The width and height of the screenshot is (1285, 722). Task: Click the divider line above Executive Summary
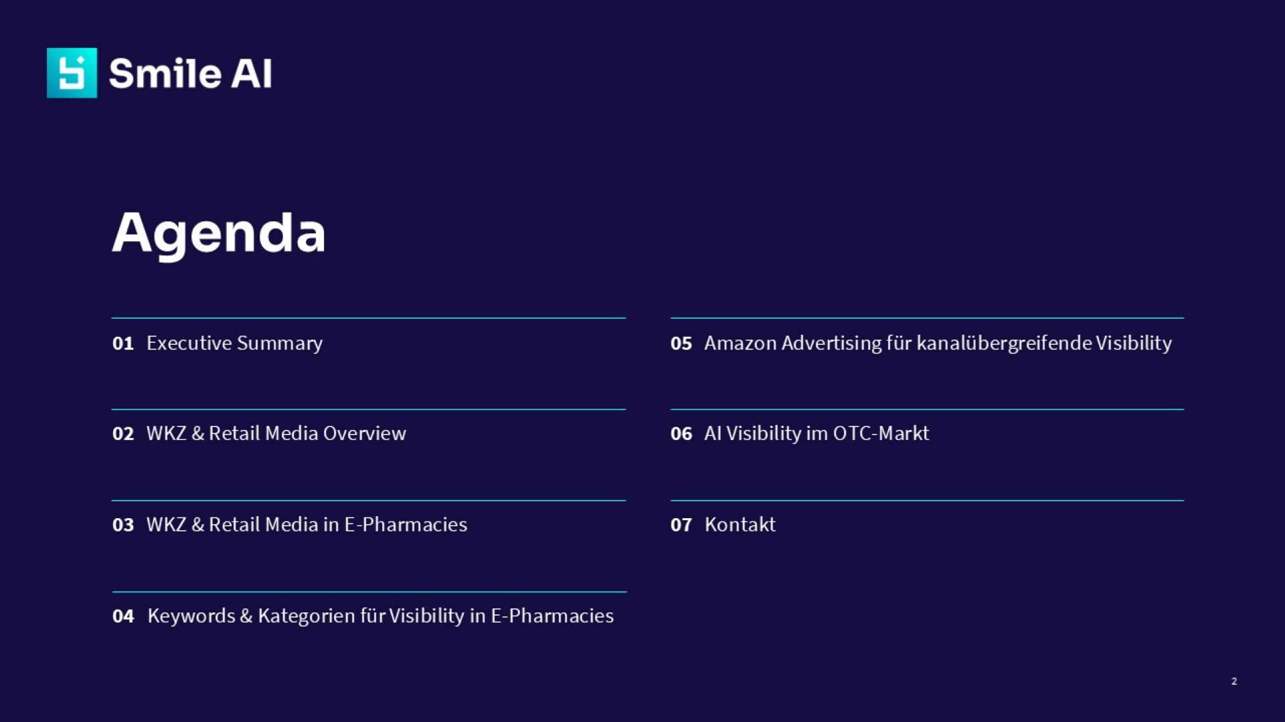pyautogui.click(x=368, y=318)
